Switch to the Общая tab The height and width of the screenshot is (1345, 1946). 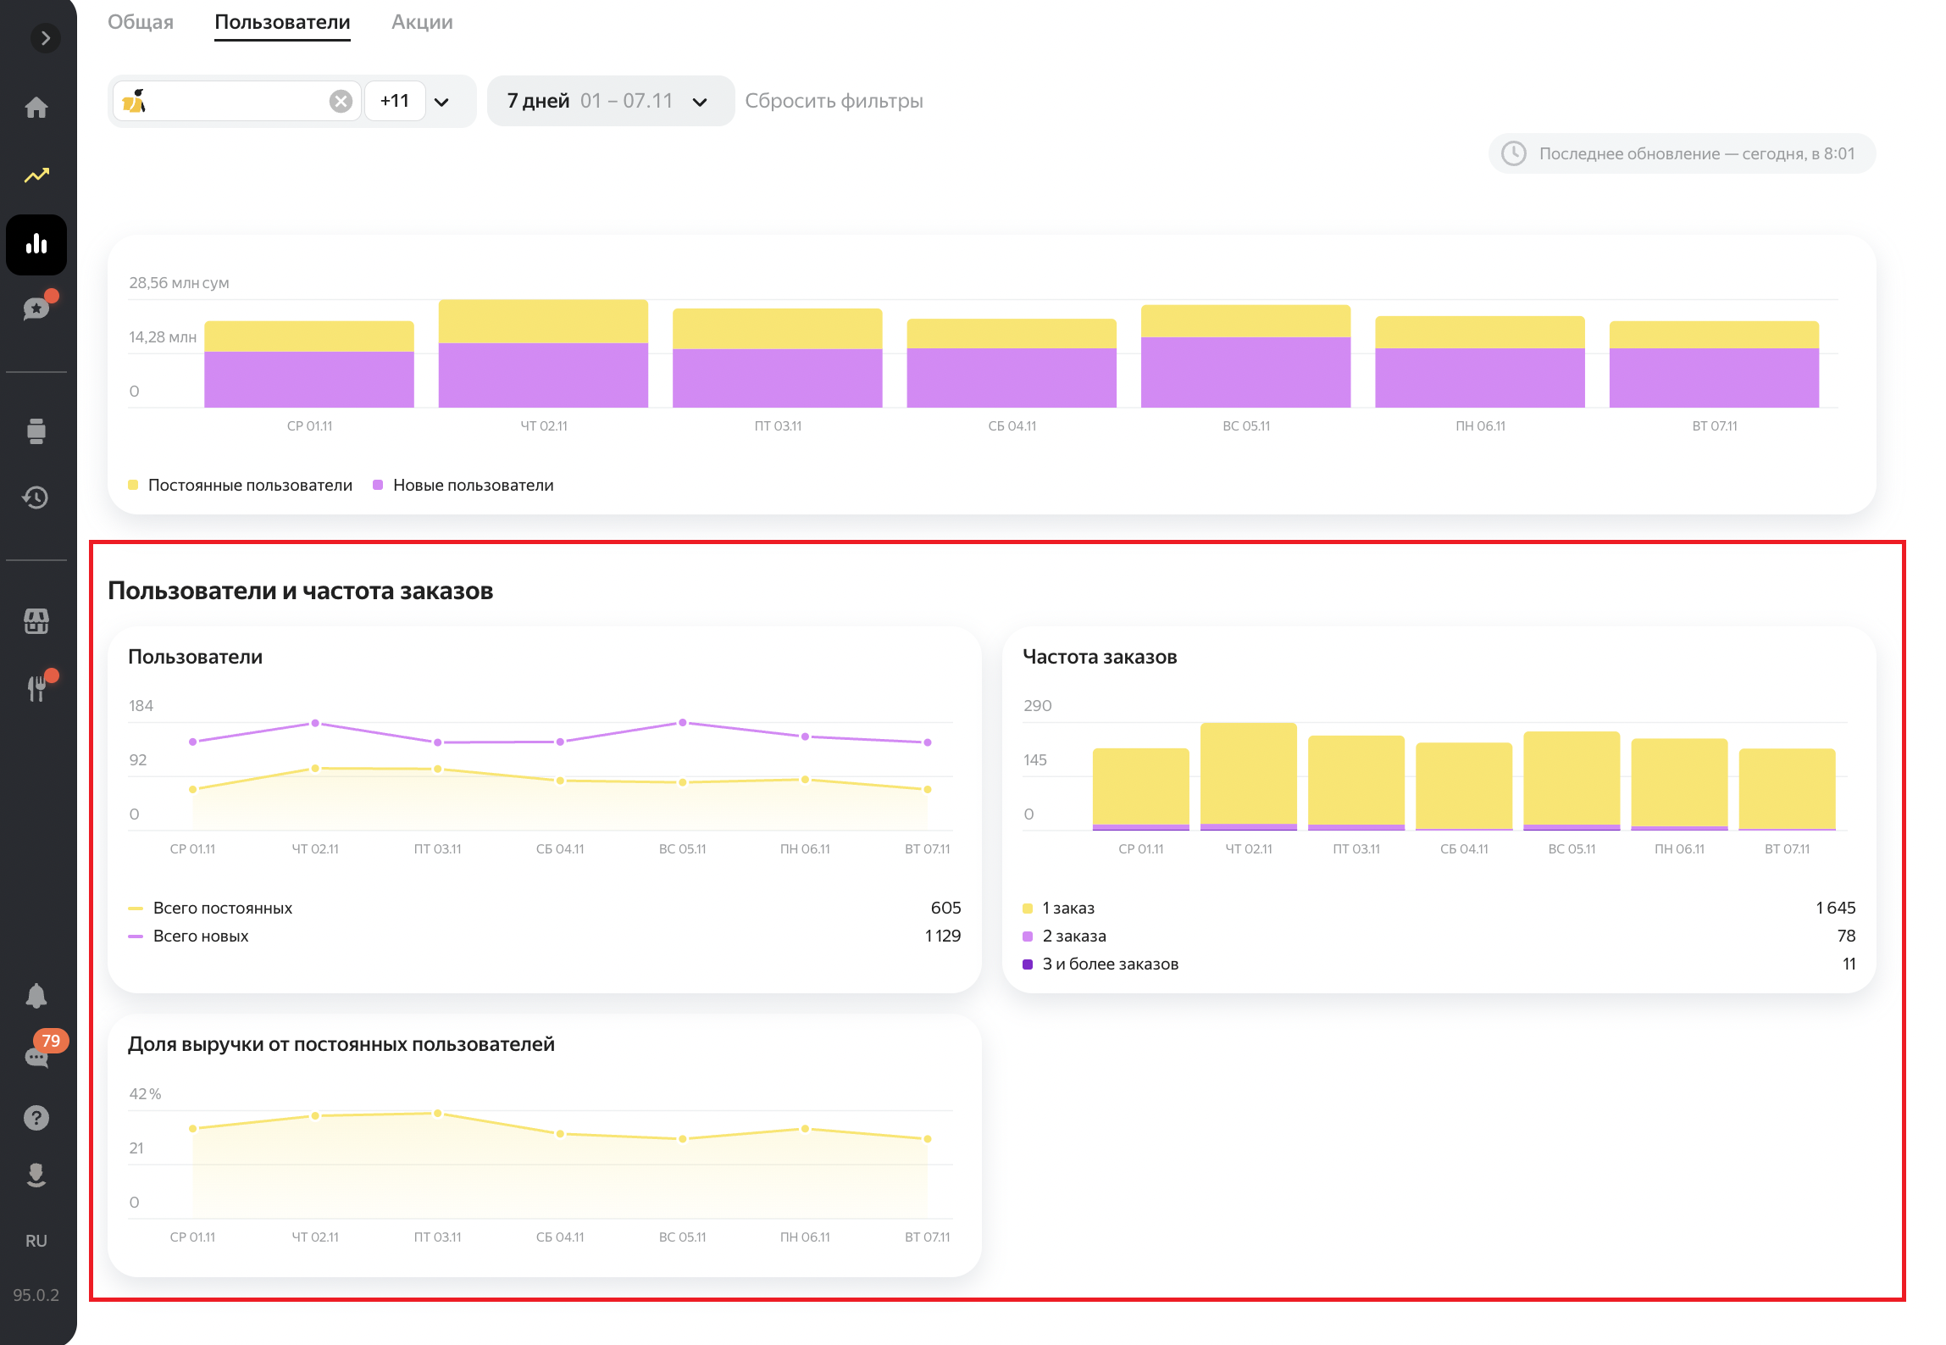(x=141, y=22)
